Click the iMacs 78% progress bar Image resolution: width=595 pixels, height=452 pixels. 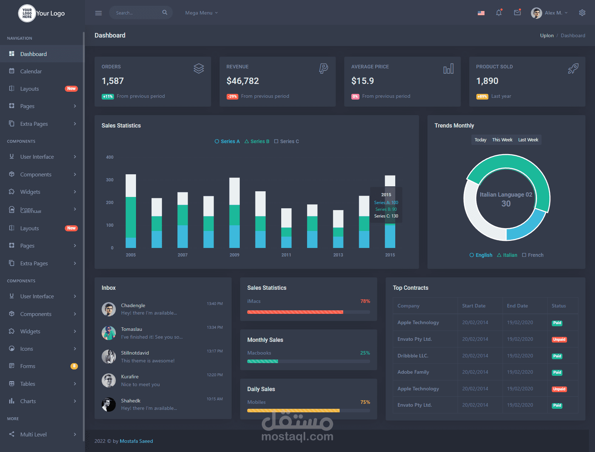click(308, 312)
